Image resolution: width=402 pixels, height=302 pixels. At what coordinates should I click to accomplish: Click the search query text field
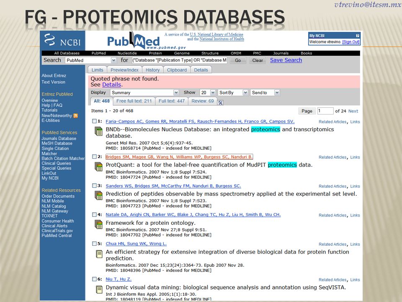(x=180, y=60)
